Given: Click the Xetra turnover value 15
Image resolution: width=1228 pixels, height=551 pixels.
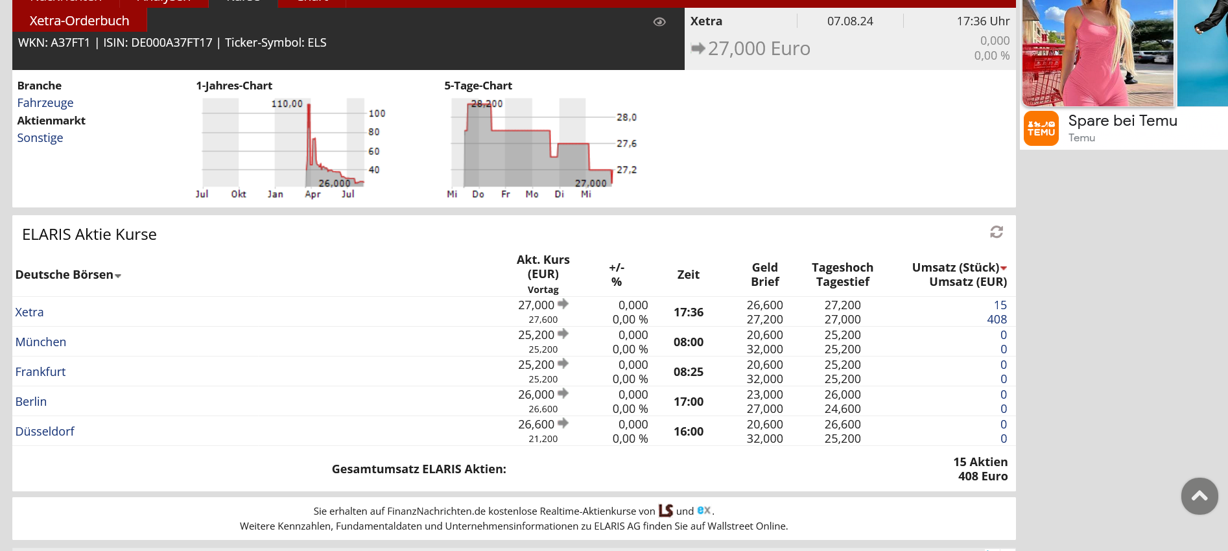Looking at the screenshot, I should (1000, 305).
